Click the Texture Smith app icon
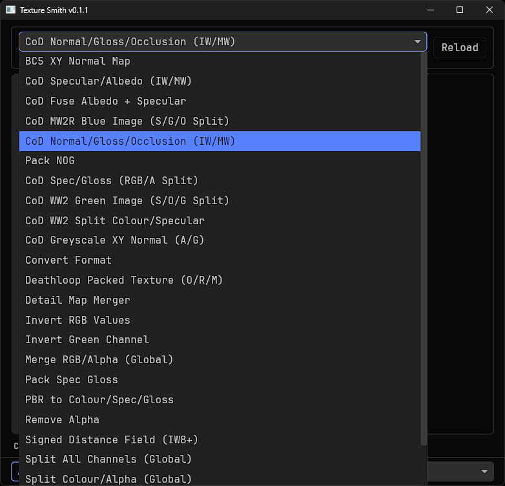505x486 pixels. click(x=10, y=10)
